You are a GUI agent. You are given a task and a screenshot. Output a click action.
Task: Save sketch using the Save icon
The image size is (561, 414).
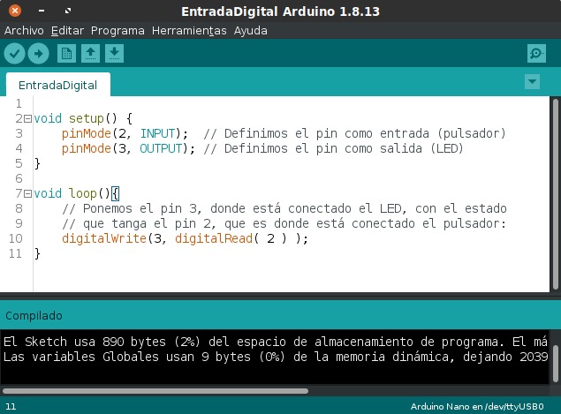point(114,54)
